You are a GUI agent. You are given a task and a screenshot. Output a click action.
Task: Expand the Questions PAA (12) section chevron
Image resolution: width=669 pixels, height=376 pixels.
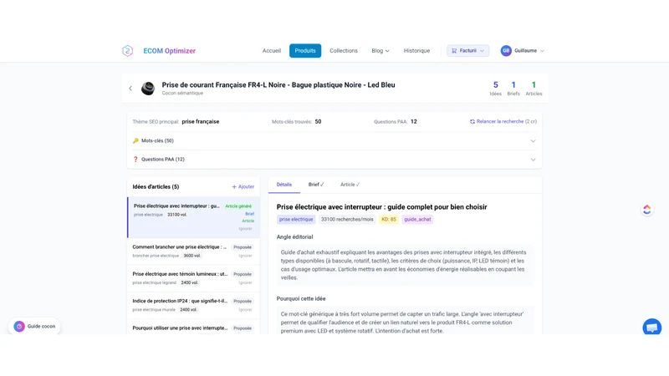(533, 160)
